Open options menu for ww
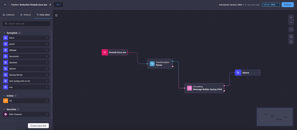 [47, 87]
